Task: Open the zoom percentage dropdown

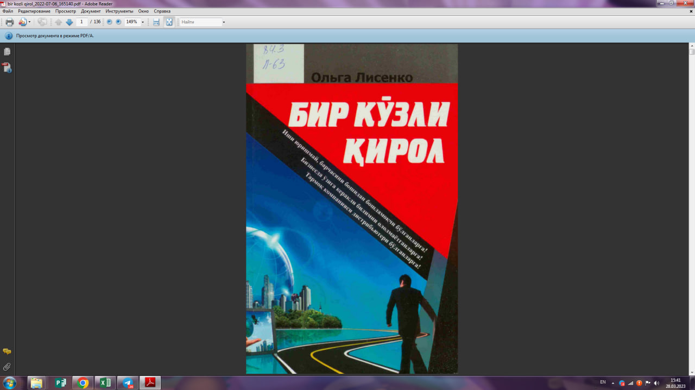Action: [142, 22]
